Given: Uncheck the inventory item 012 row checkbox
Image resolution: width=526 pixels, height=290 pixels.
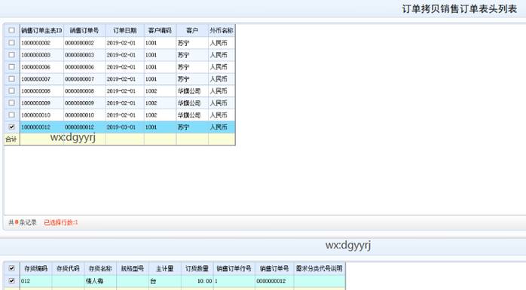Looking at the screenshot, I should click(x=12, y=281).
